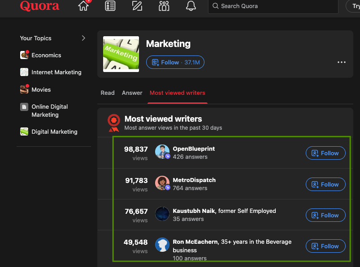Follow MetroDispatch
This screenshot has width=360, height=267.
point(325,184)
